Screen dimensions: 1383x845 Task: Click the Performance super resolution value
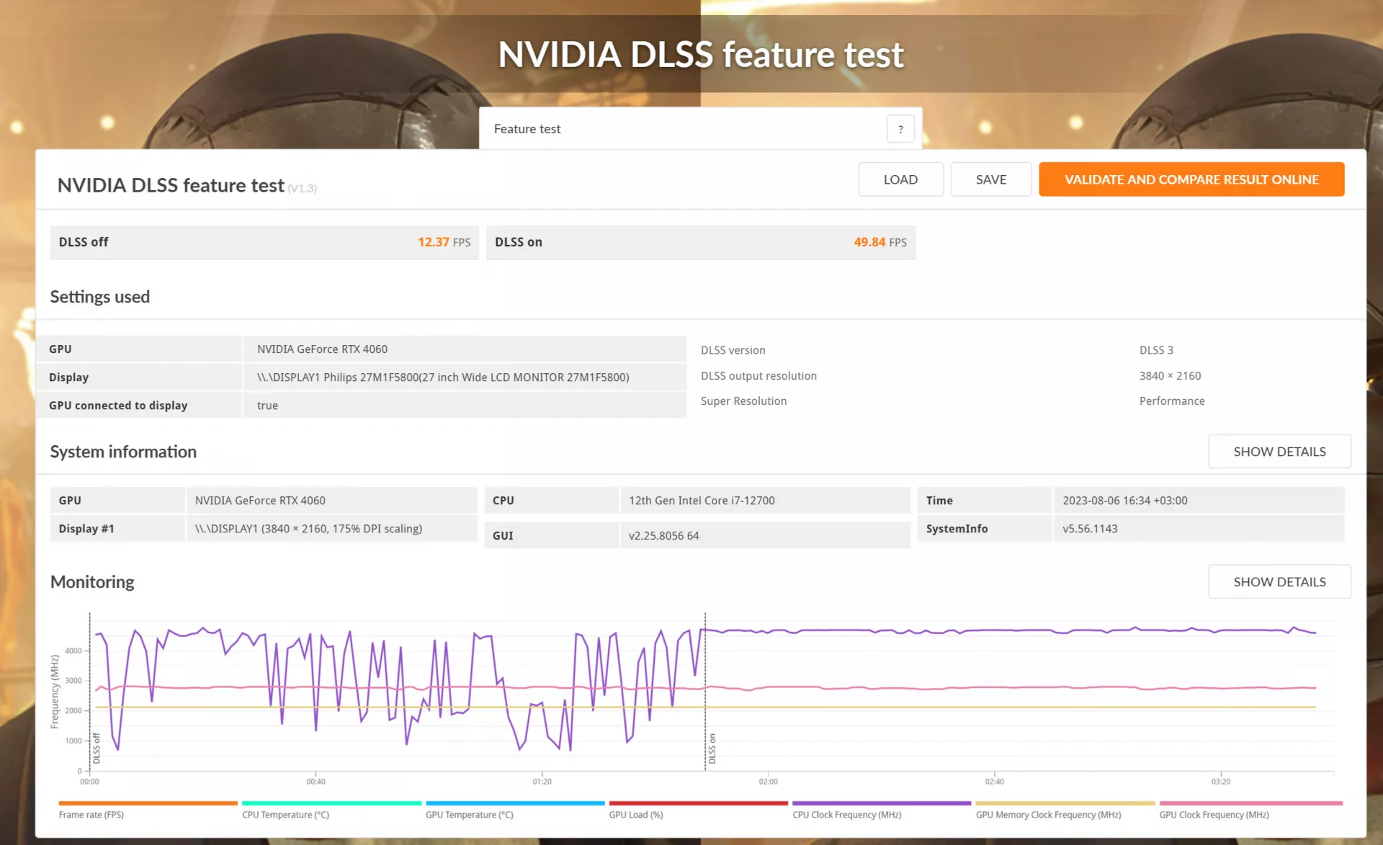1172,401
